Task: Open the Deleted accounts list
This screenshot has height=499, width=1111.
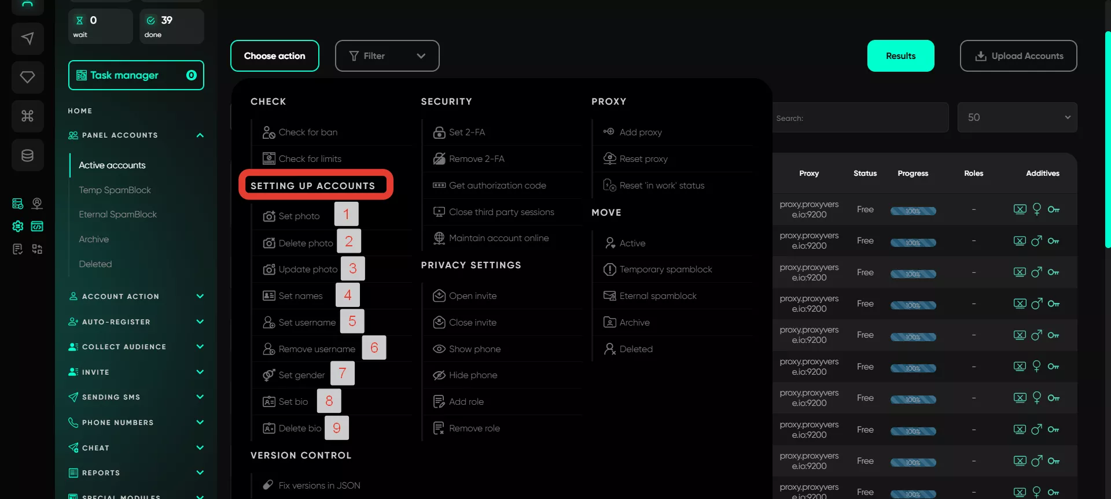Action: pyautogui.click(x=95, y=264)
